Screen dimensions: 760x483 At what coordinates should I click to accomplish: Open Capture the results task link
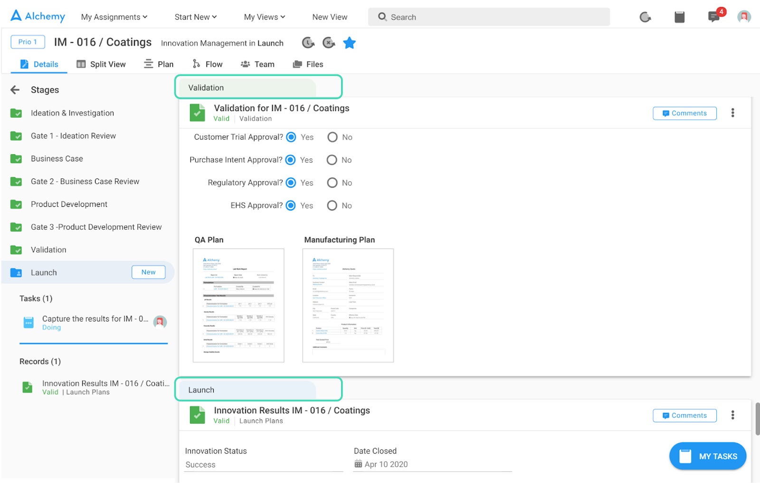pyautogui.click(x=95, y=319)
